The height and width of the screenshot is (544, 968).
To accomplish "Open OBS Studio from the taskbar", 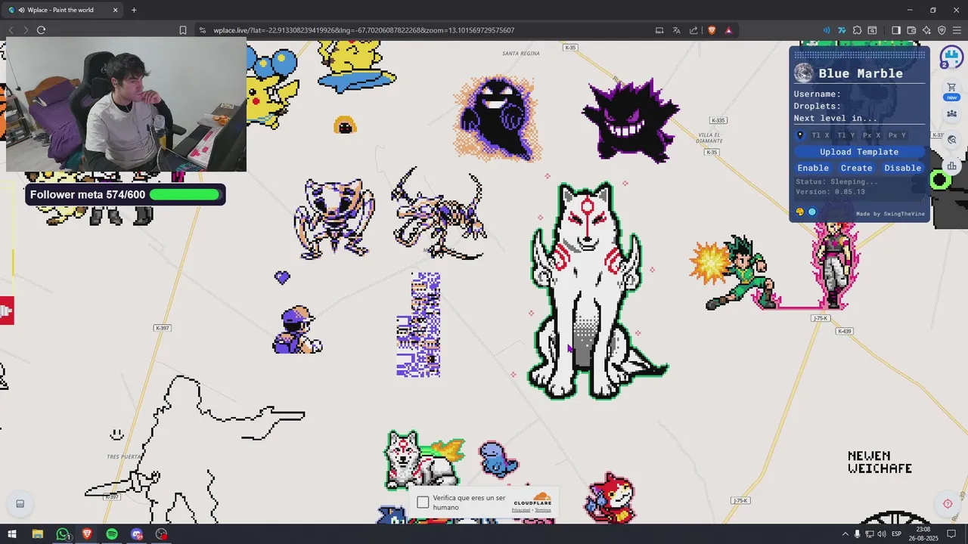I will click(x=161, y=534).
